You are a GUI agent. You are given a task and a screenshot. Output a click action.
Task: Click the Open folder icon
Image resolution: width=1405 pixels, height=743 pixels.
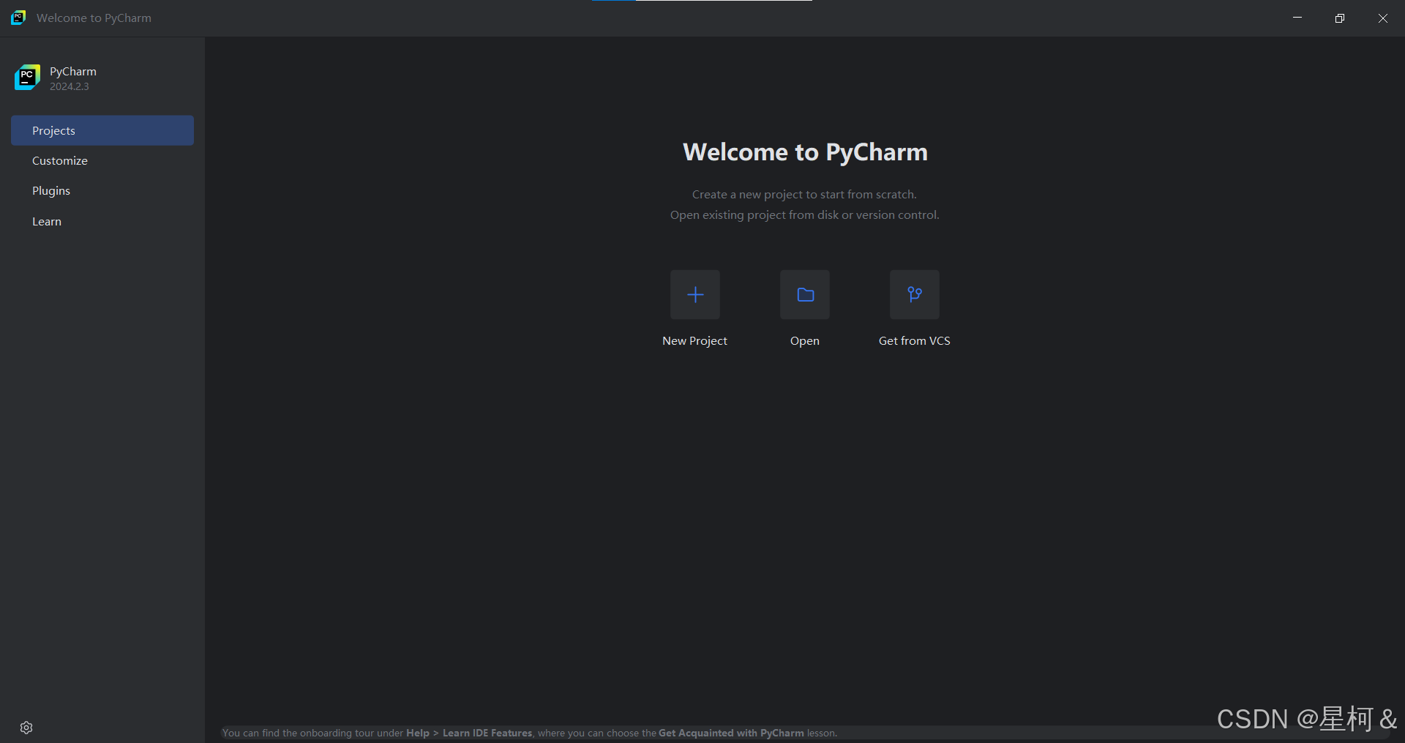805,295
